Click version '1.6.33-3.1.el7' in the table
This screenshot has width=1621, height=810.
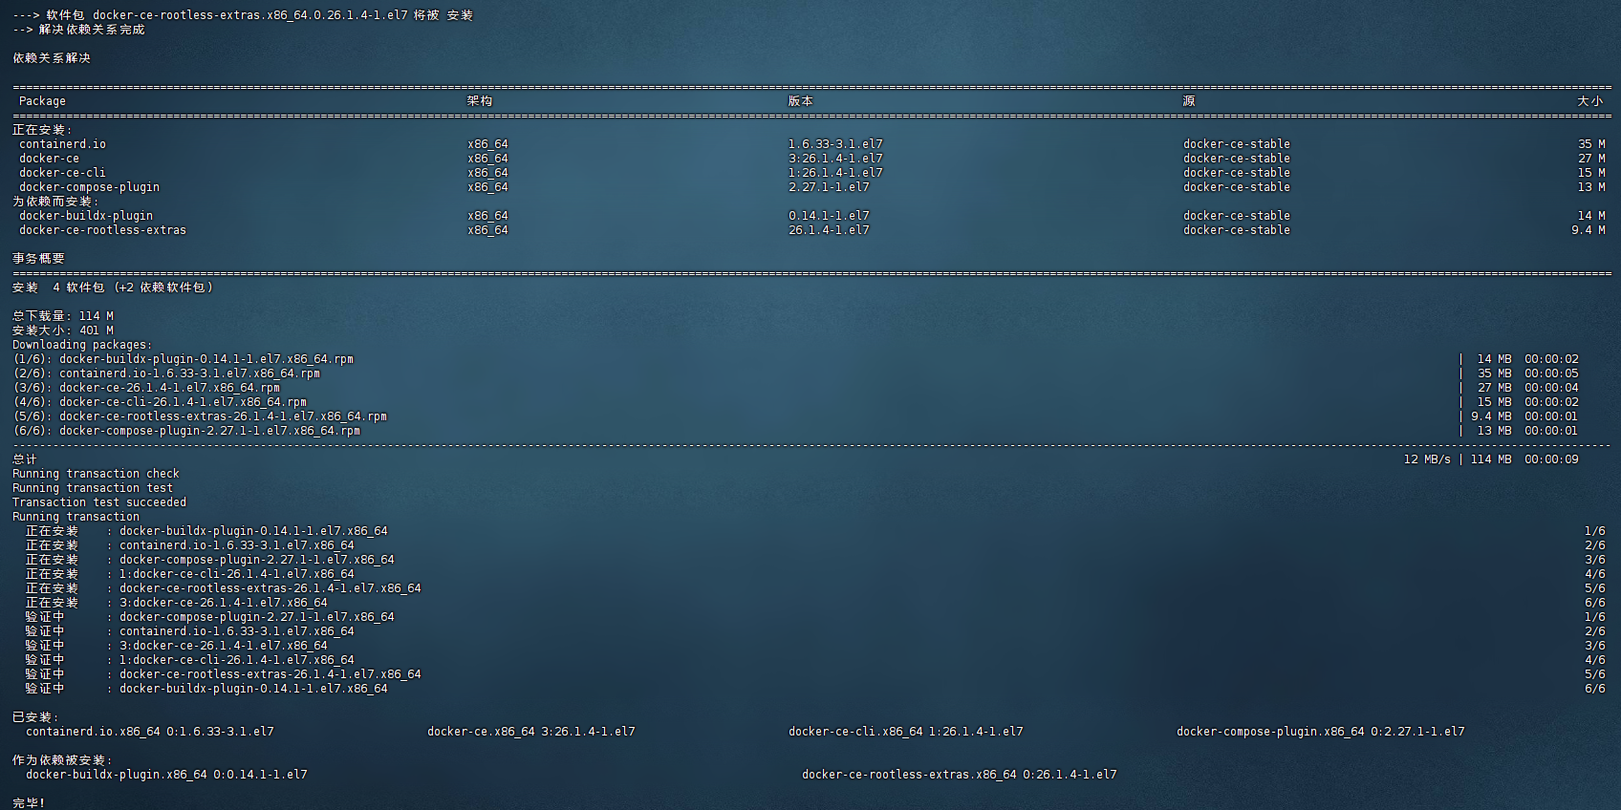pos(835,144)
